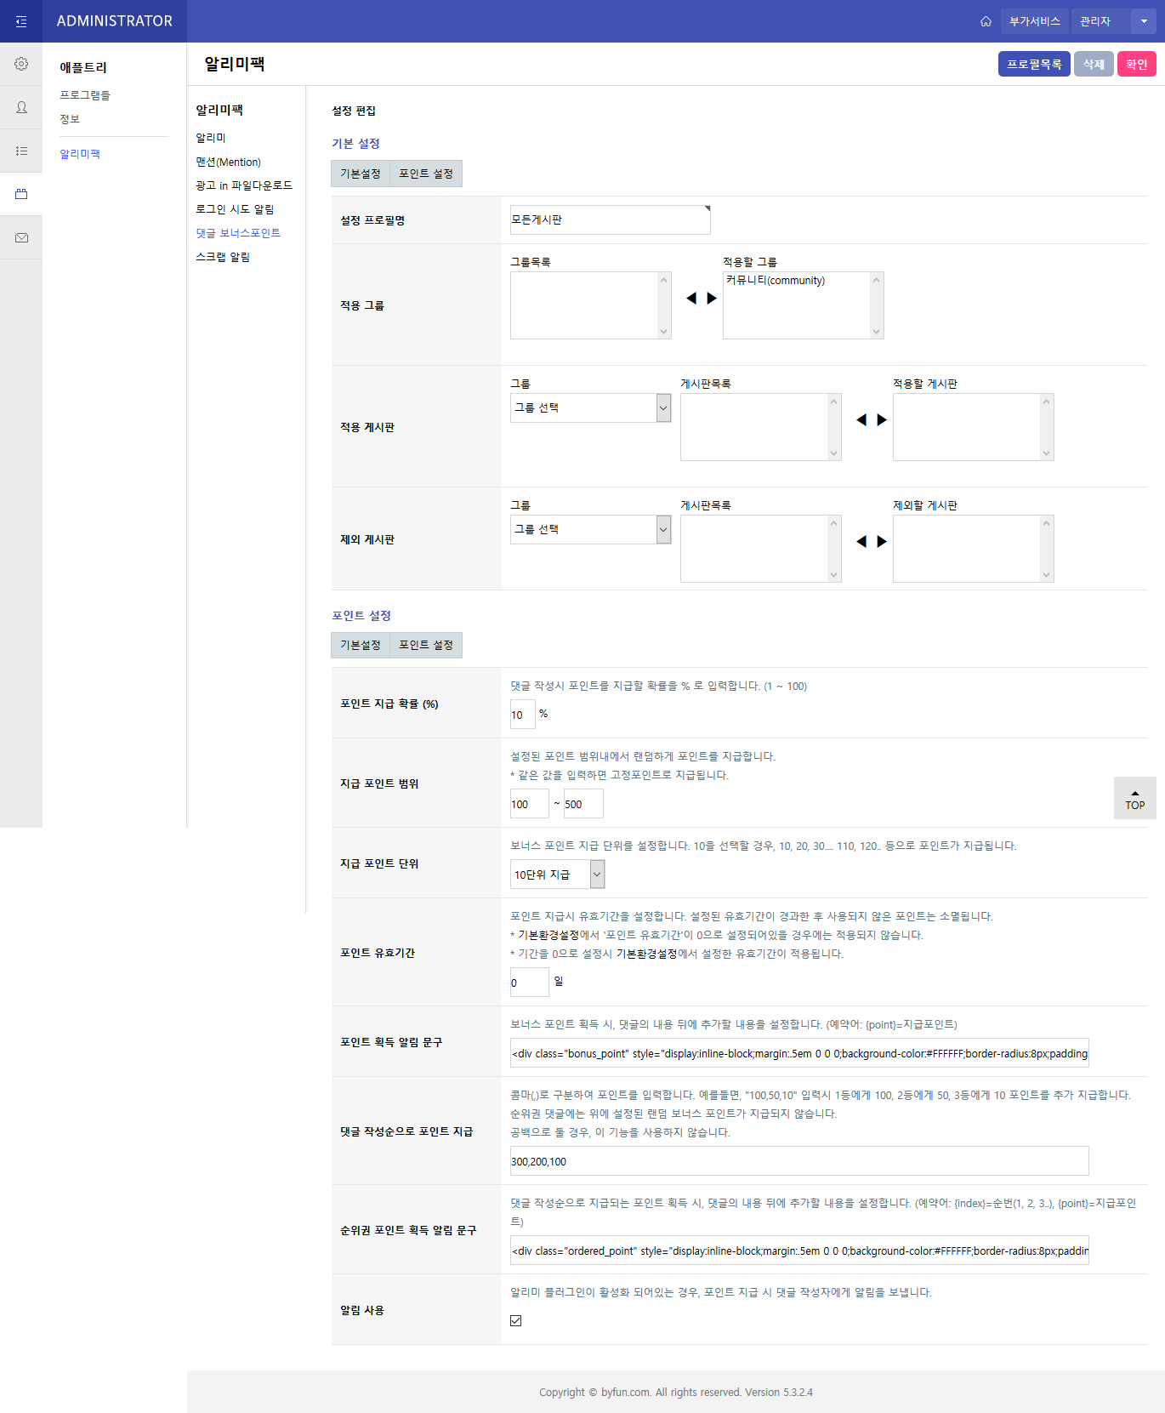Viewport: 1165px width, 1413px height.
Task: Open the list icon in the sidebar
Action: [x=21, y=151]
